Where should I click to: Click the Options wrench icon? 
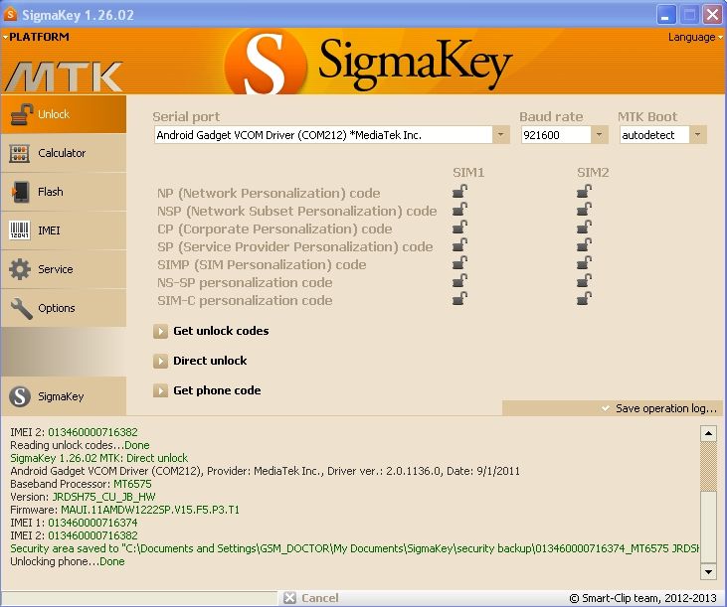[20, 308]
